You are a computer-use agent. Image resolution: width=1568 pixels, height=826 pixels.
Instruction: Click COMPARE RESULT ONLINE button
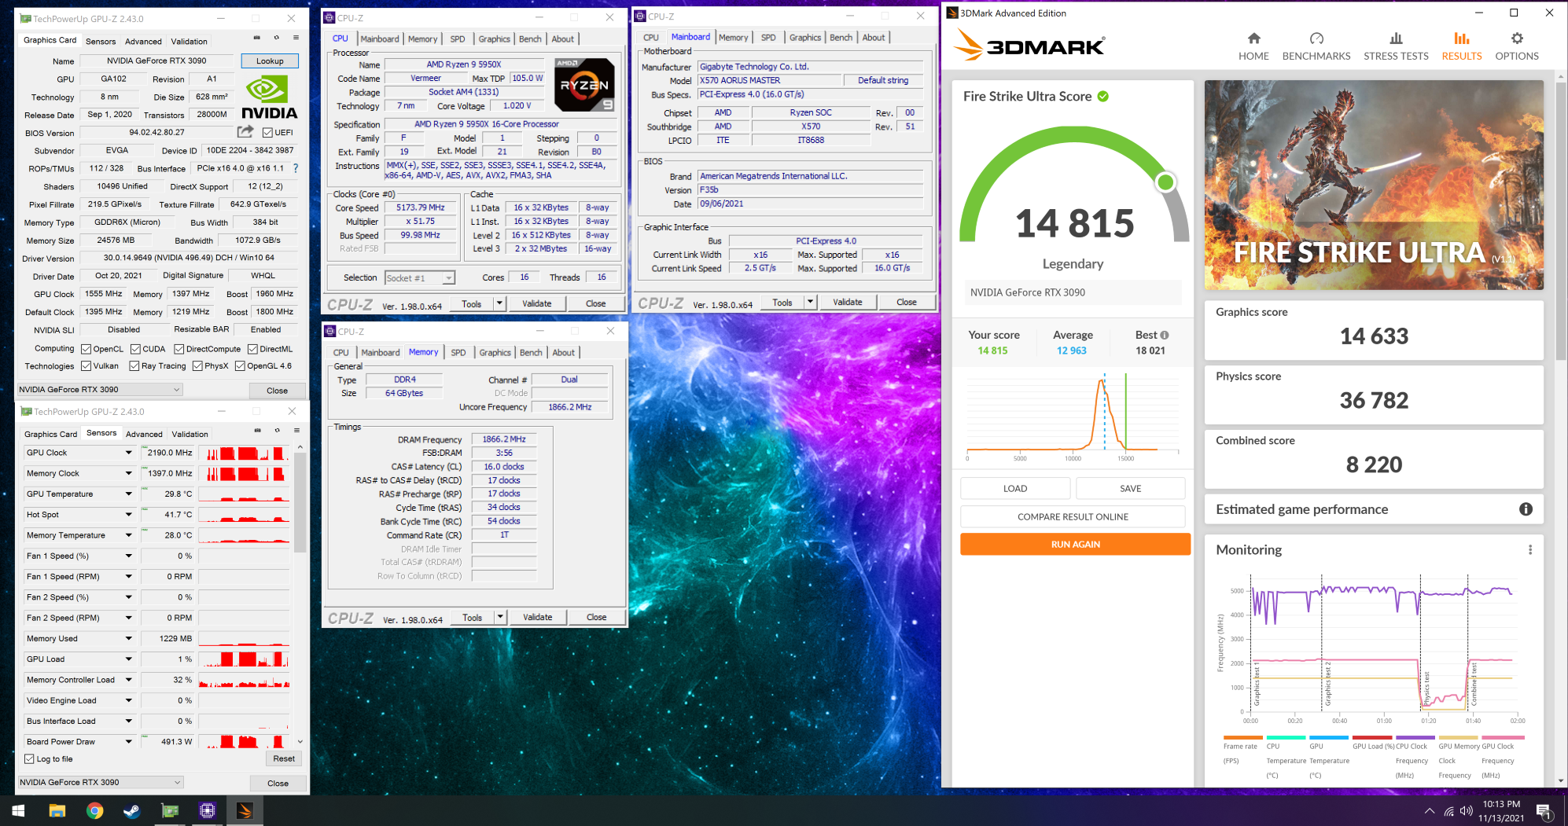tap(1073, 516)
